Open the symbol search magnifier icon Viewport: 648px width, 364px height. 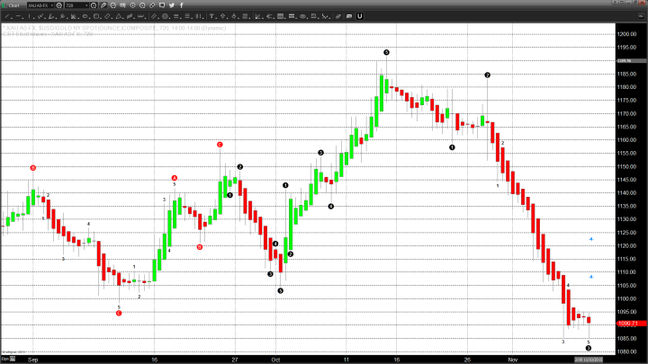(59, 5)
